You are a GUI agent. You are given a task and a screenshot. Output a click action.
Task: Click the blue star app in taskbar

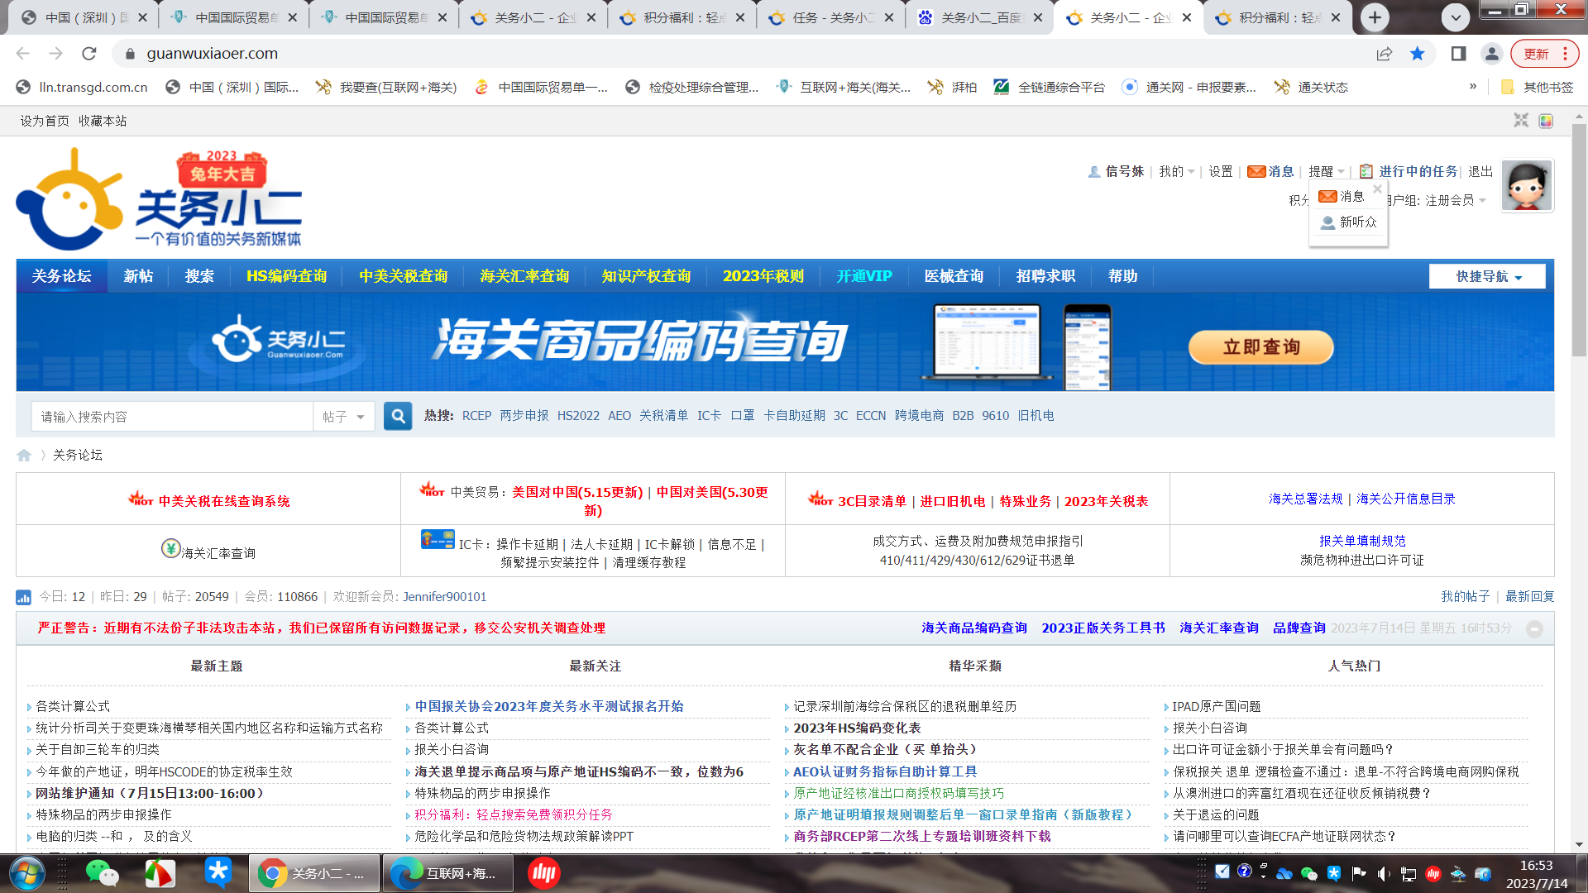coord(218,873)
